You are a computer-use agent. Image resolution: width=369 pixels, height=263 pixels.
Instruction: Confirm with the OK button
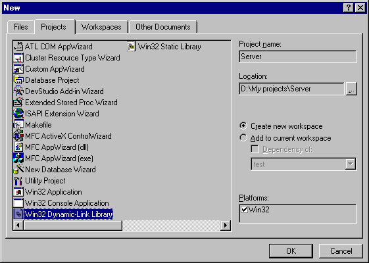(291, 251)
